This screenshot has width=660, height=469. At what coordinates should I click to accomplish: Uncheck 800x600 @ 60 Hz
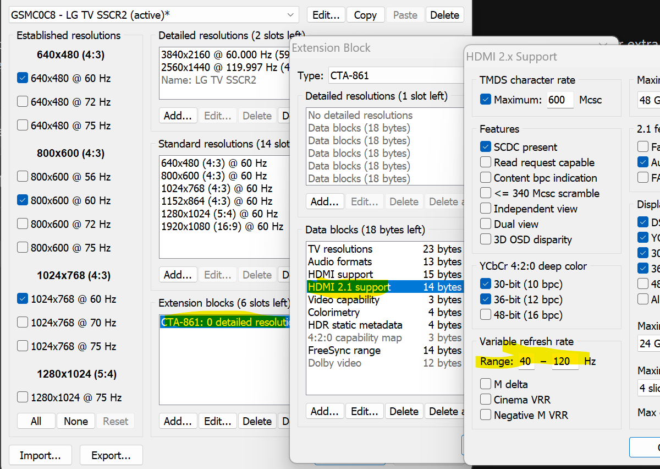pos(23,200)
